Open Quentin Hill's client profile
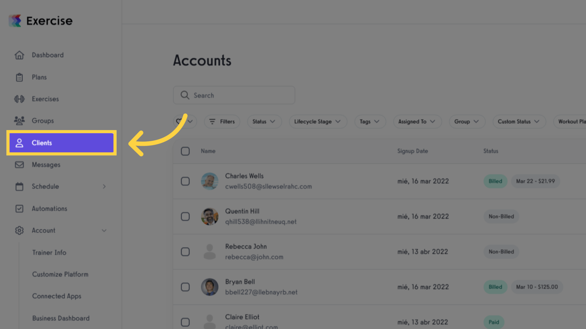The image size is (586, 329). [242, 211]
